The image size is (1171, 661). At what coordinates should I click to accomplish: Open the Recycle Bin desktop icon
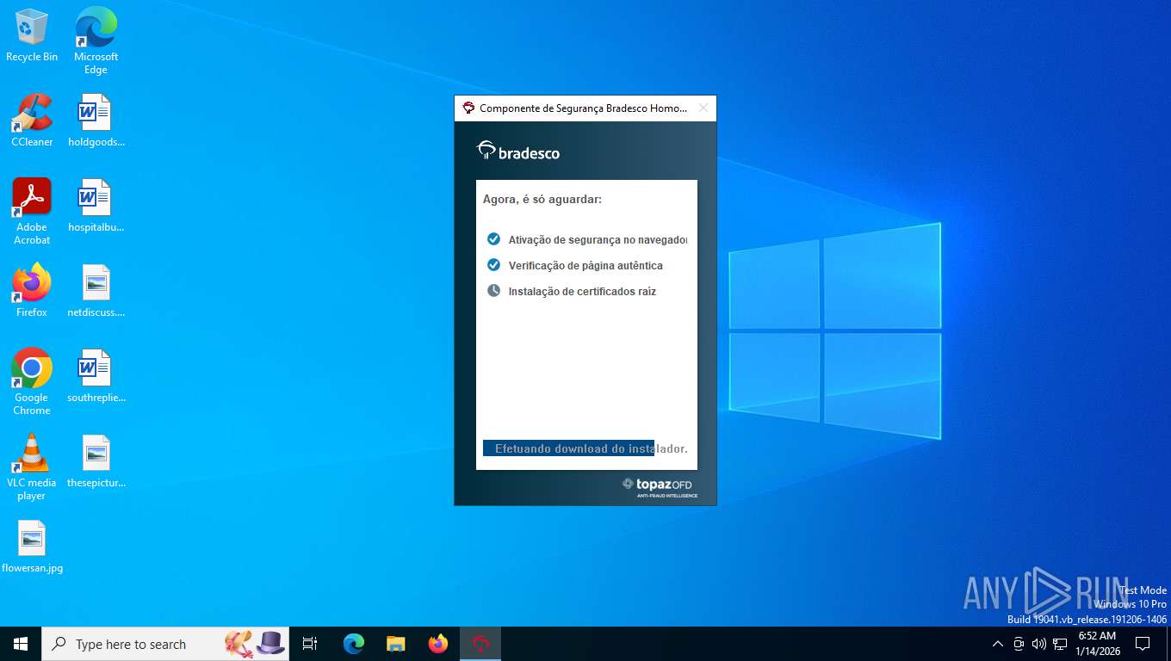coord(32,35)
